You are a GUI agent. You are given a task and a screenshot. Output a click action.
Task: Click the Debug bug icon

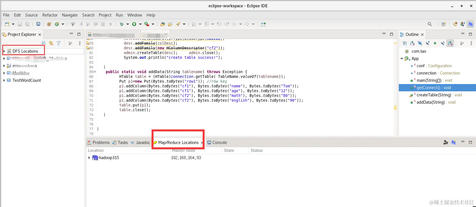pos(122,24)
